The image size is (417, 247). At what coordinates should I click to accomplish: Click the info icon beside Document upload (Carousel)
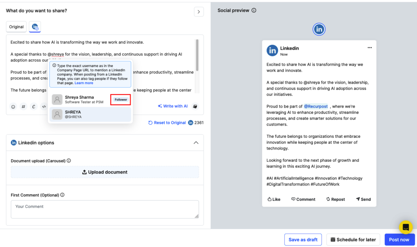click(x=69, y=160)
